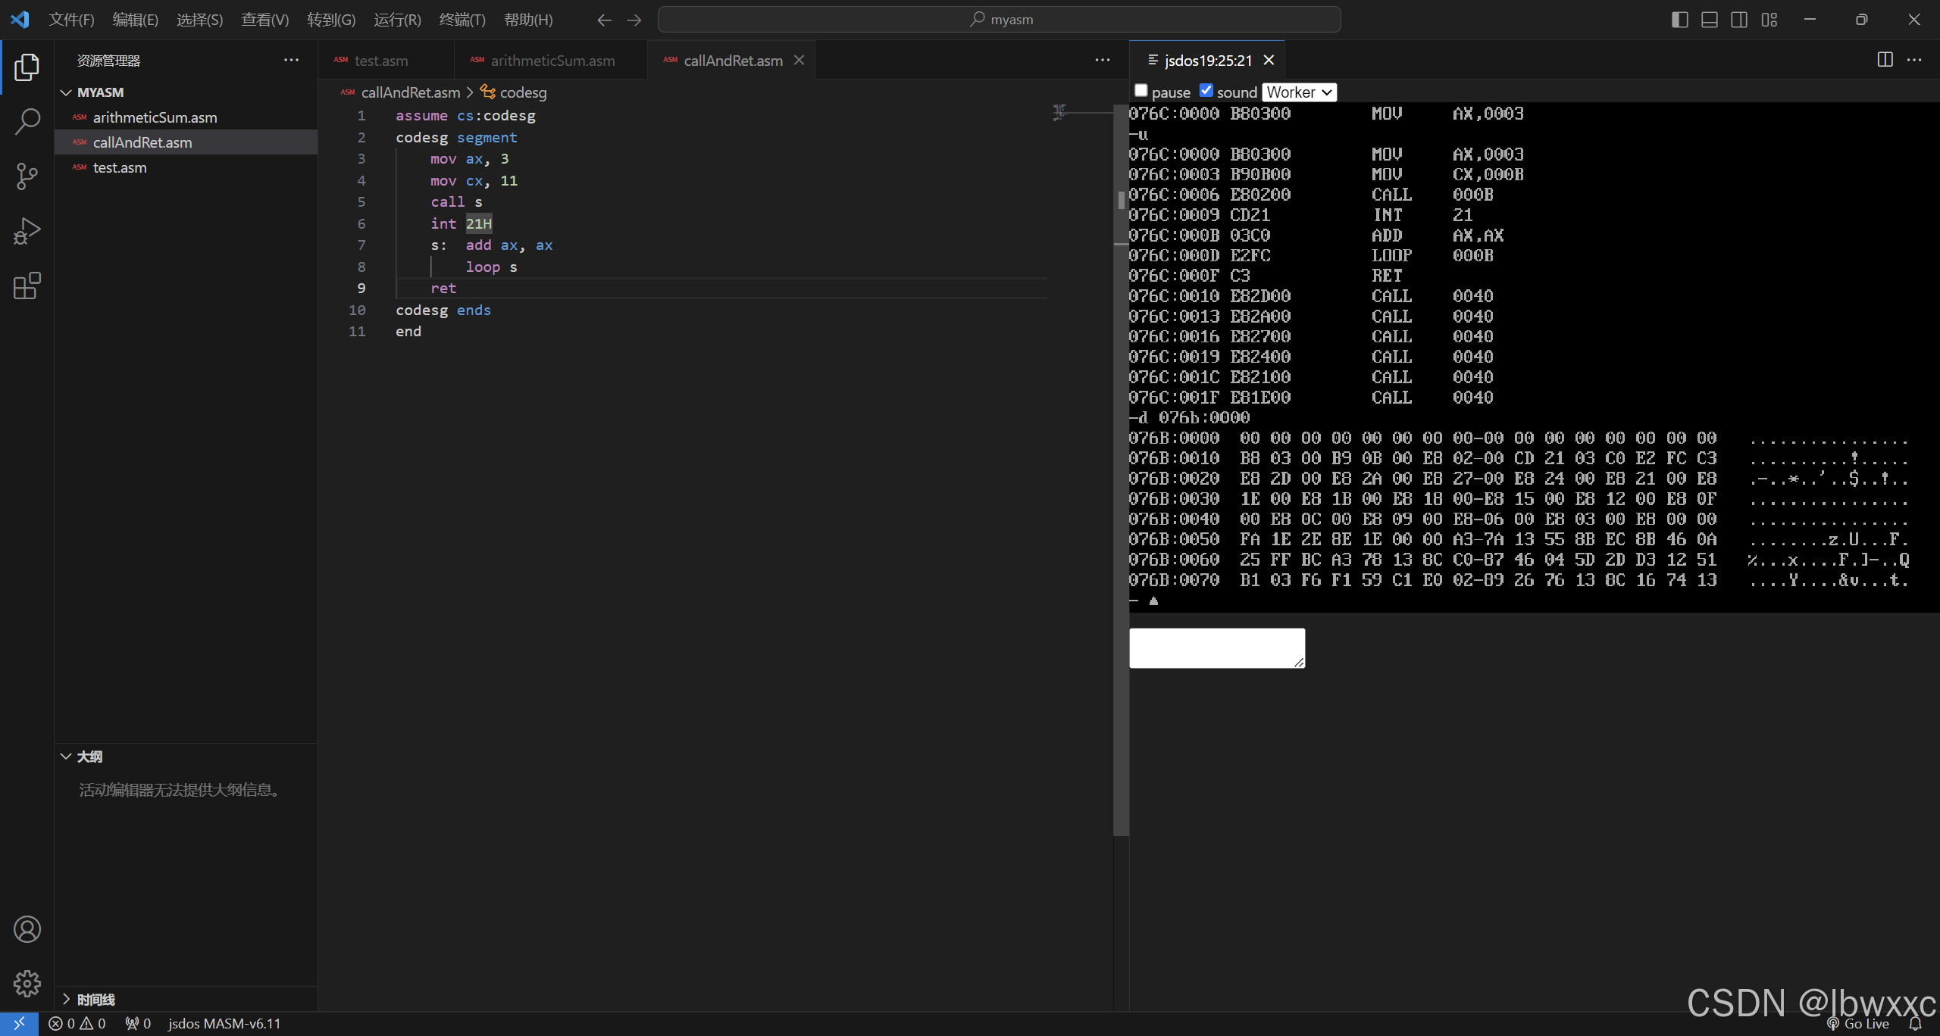Click the notifications bell in status bar
Viewport: 1940px width, 1036px height.
tap(1915, 1024)
